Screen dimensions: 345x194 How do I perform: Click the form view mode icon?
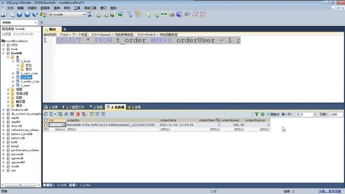(98, 114)
